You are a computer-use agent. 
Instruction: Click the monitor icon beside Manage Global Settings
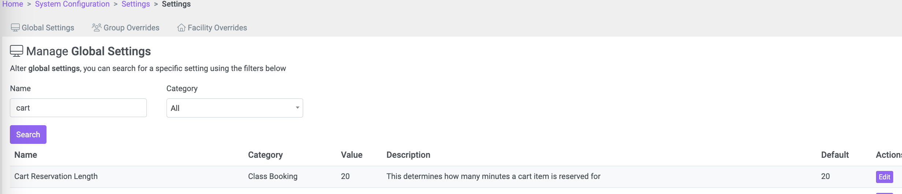[16, 51]
